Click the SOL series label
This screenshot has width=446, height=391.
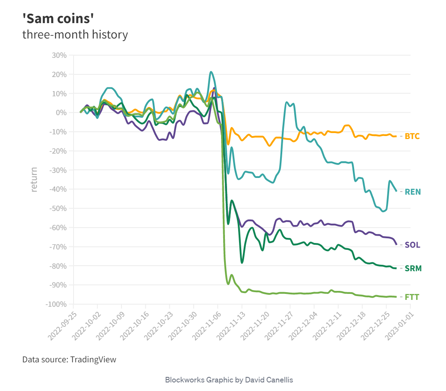[412, 245]
